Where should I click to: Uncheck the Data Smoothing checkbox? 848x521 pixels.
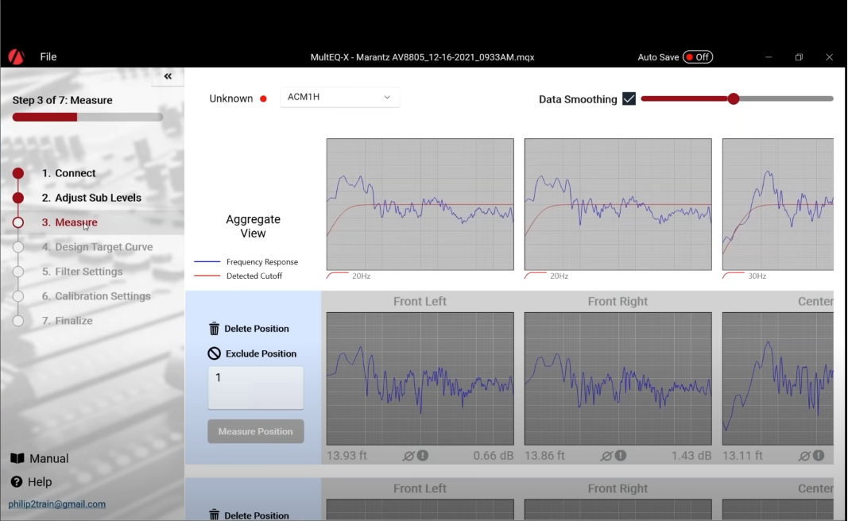click(629, 99)
